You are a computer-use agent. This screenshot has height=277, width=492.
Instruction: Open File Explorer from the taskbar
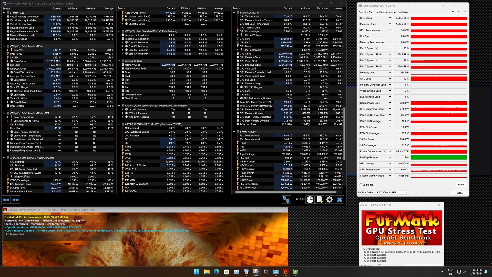[x=207, y=272]
